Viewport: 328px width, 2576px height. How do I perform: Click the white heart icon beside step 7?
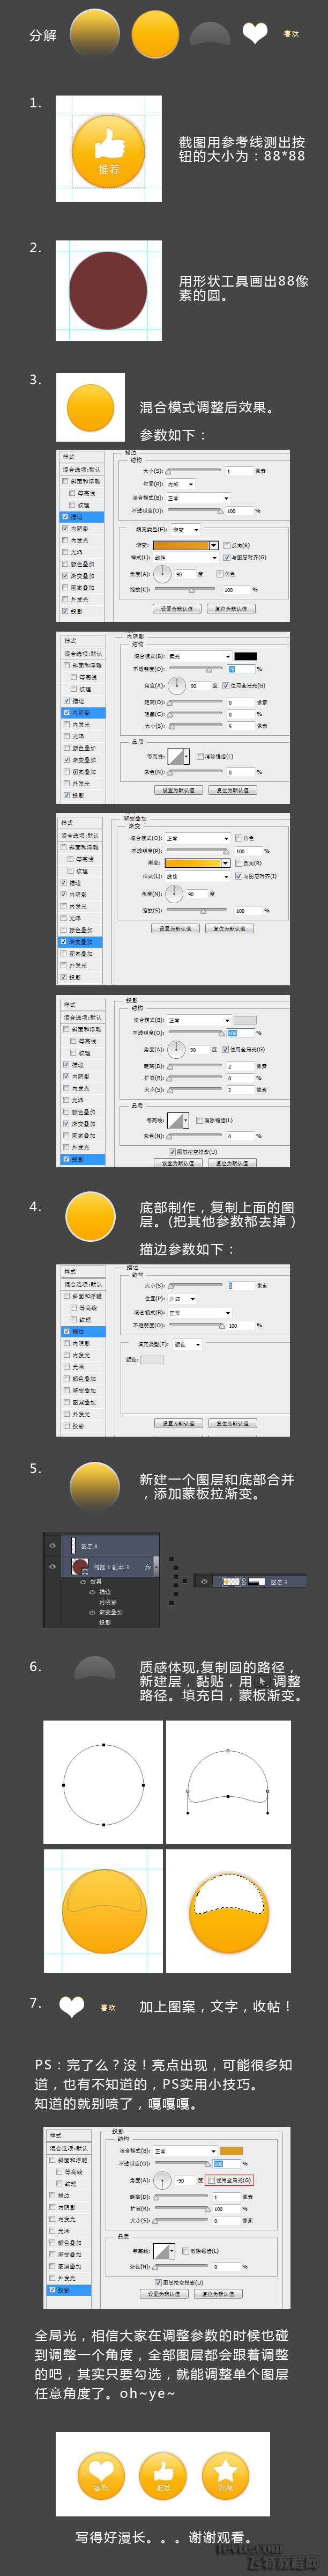tap(71, 2006)
